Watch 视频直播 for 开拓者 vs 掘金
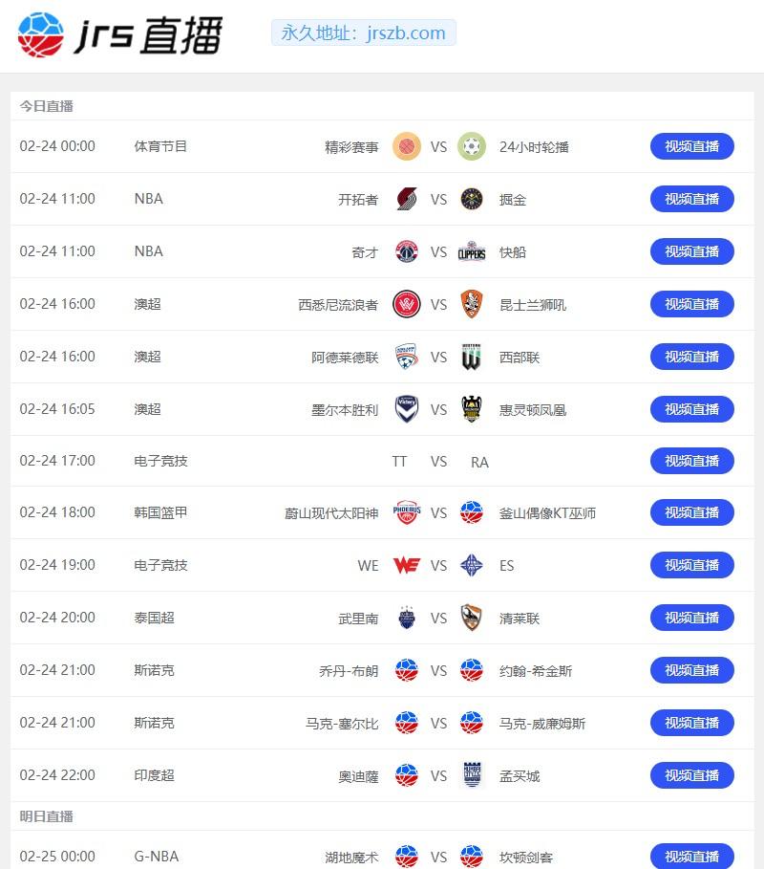Viewport: 764px width, 869px height. click(x=691, y=199)
